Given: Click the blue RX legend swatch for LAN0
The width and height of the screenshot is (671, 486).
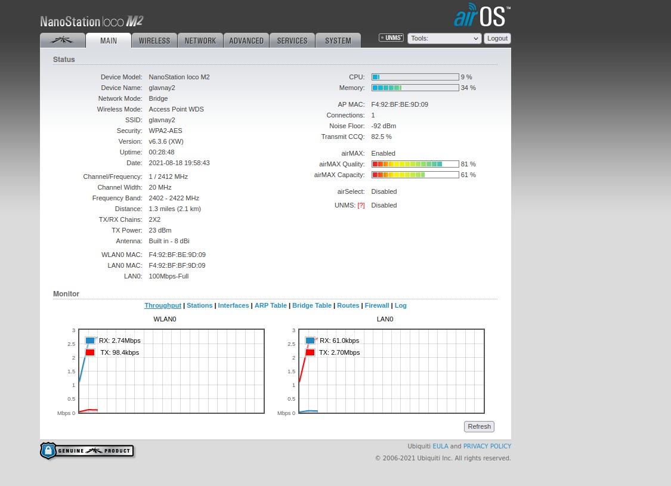Looking at the screenshot, I should (x=310, y=340).
